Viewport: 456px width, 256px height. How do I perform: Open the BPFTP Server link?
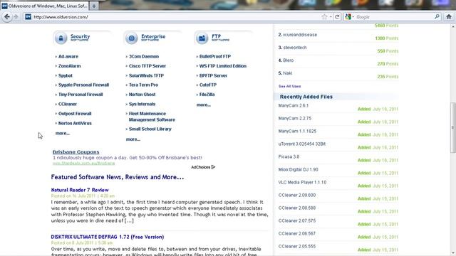213,75
